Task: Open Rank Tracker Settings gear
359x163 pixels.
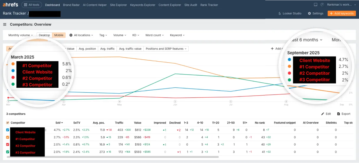Action: pyautogui.click(x=315, y=13)
